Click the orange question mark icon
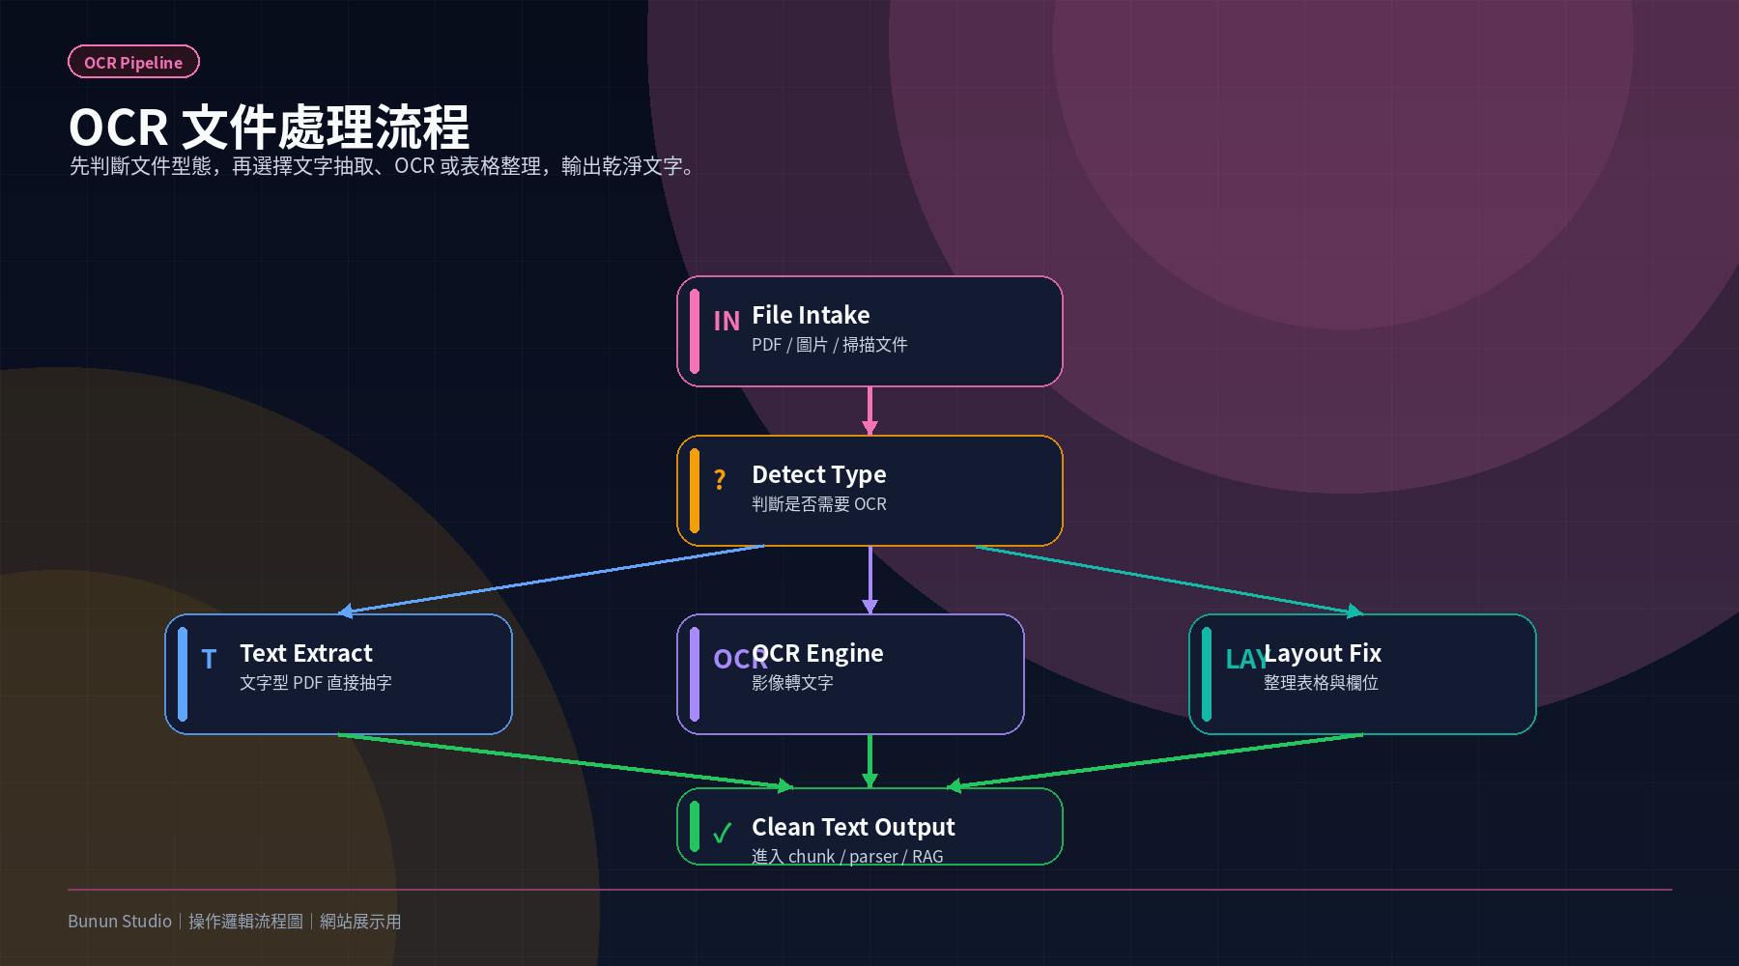Screen dimensions: 1739x966 click(720, 479)
